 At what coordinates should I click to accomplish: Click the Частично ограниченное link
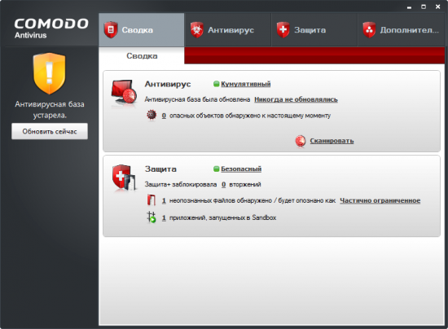click(x=380, y=200)
